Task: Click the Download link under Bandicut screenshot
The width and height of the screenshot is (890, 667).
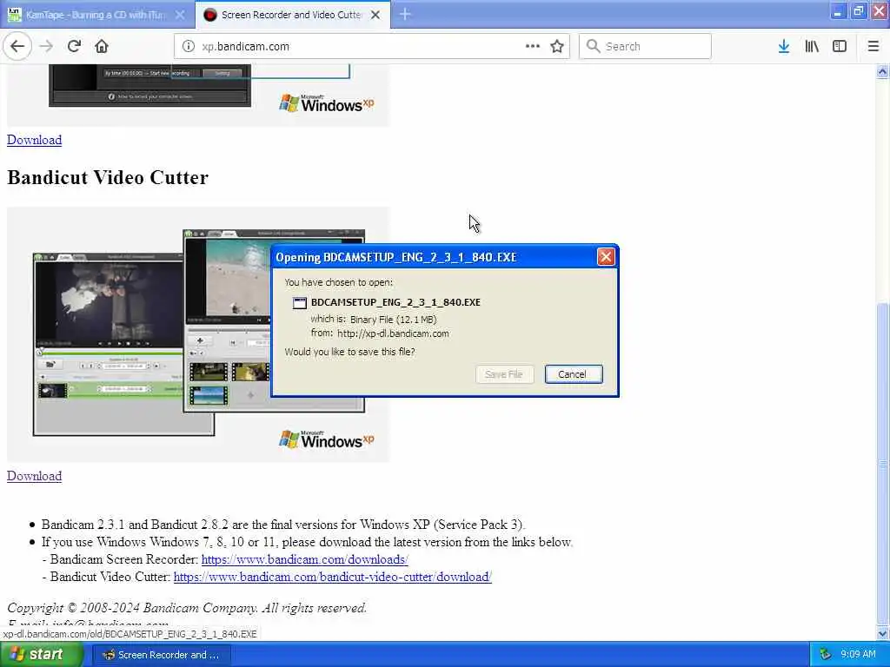Action: (x=34, y=476)
